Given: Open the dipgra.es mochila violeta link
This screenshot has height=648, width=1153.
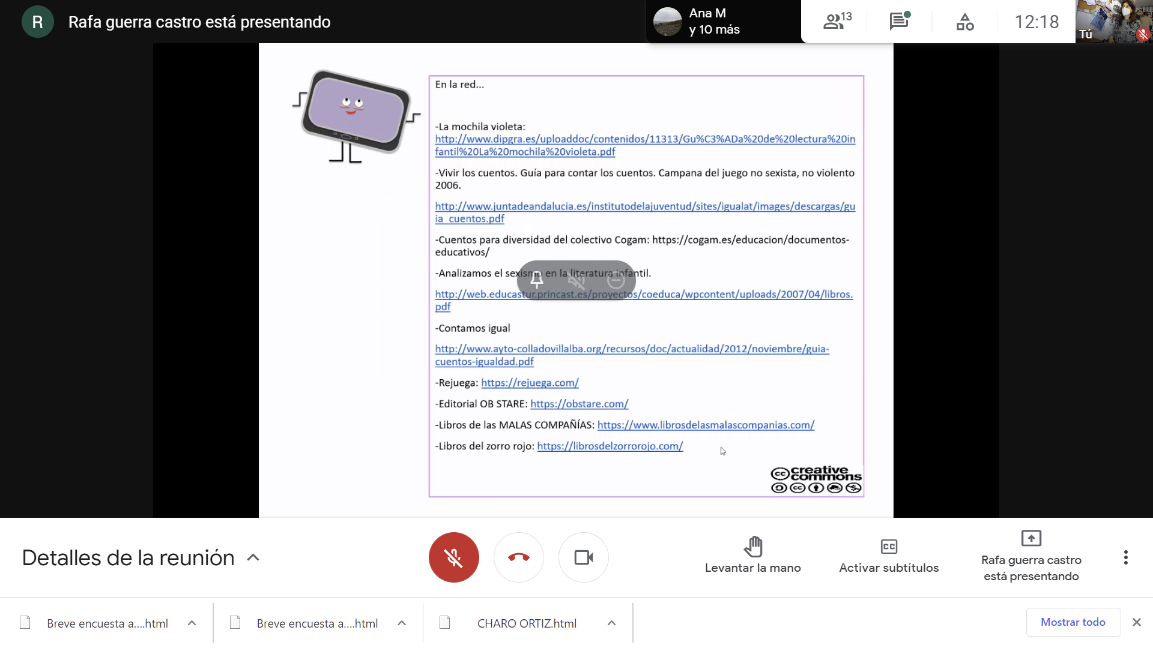Looking at the screenshot, I should pyautogui.click(x=645, y=145).
